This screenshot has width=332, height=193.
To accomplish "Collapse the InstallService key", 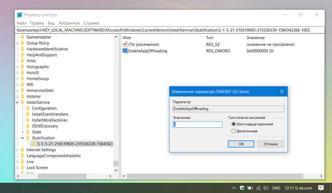I will 17,102.
